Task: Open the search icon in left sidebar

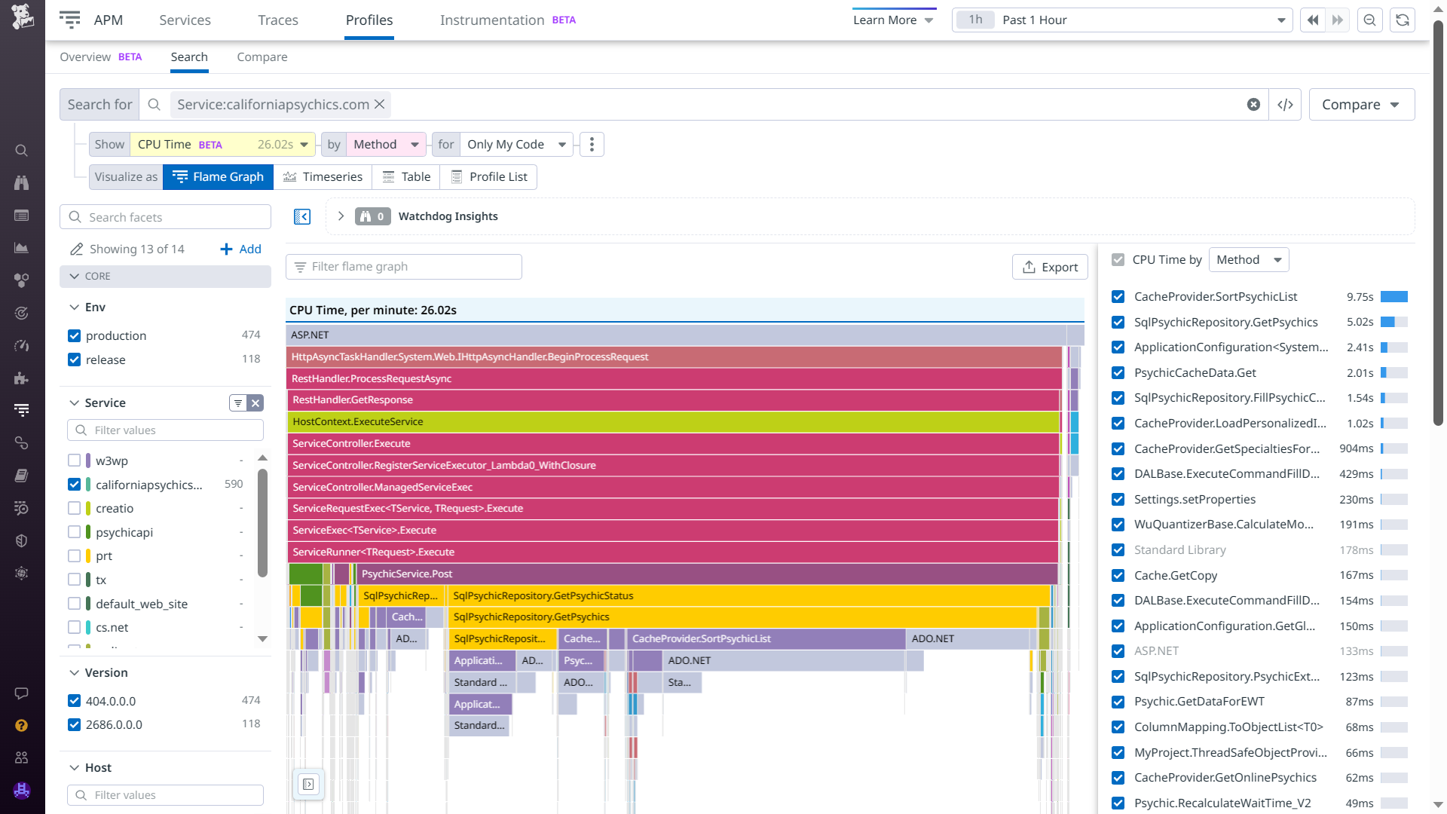Action: tap(22, 151)
